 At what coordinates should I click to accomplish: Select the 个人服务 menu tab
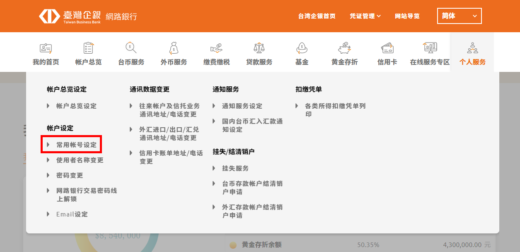click(472, 54)
